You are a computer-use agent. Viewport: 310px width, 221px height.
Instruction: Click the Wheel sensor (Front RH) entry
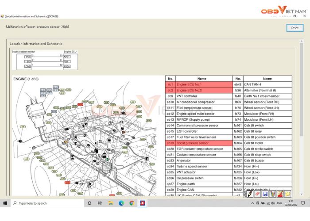point(262,102)
